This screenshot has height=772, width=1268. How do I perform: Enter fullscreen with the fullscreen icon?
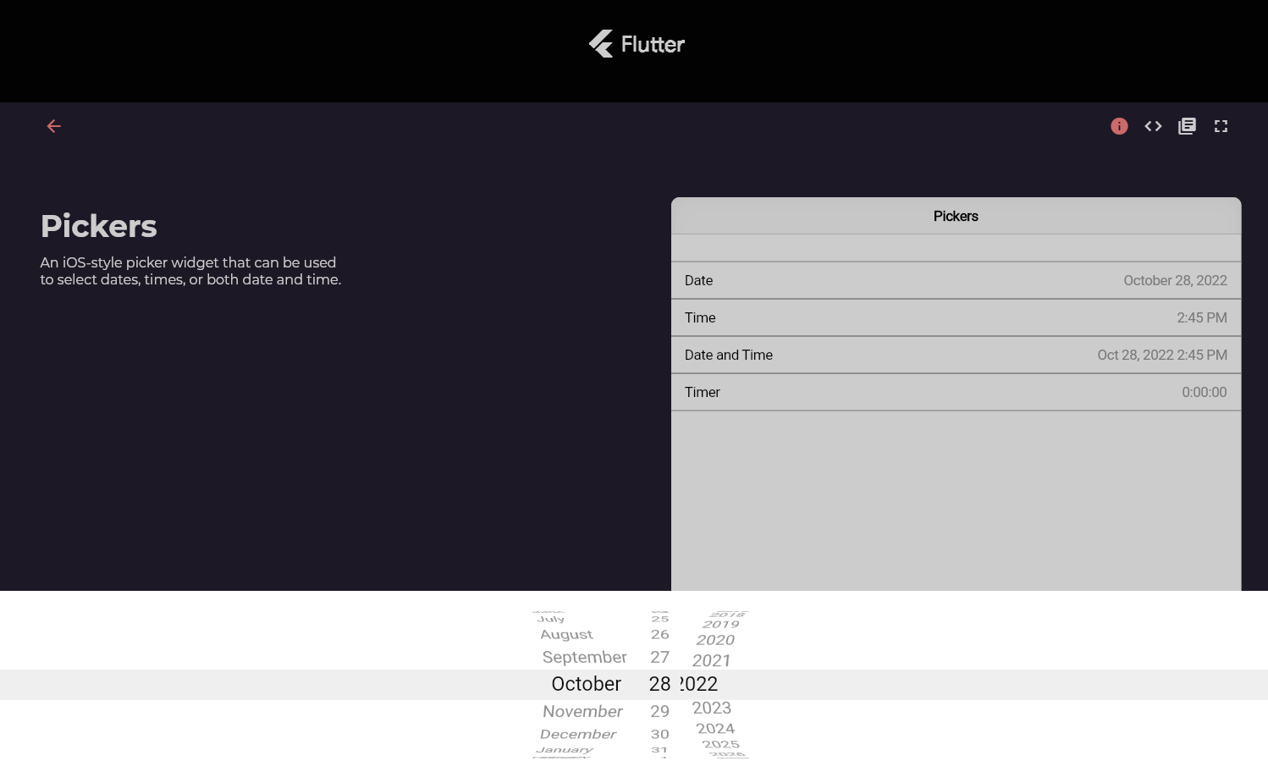click(1221, 125)
